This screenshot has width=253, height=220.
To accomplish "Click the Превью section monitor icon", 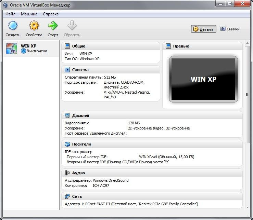I will point(168,46).
